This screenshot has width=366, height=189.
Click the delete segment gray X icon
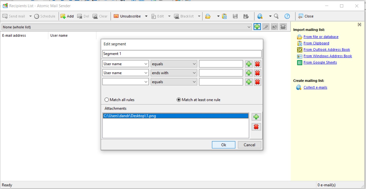tap(283, 27)
